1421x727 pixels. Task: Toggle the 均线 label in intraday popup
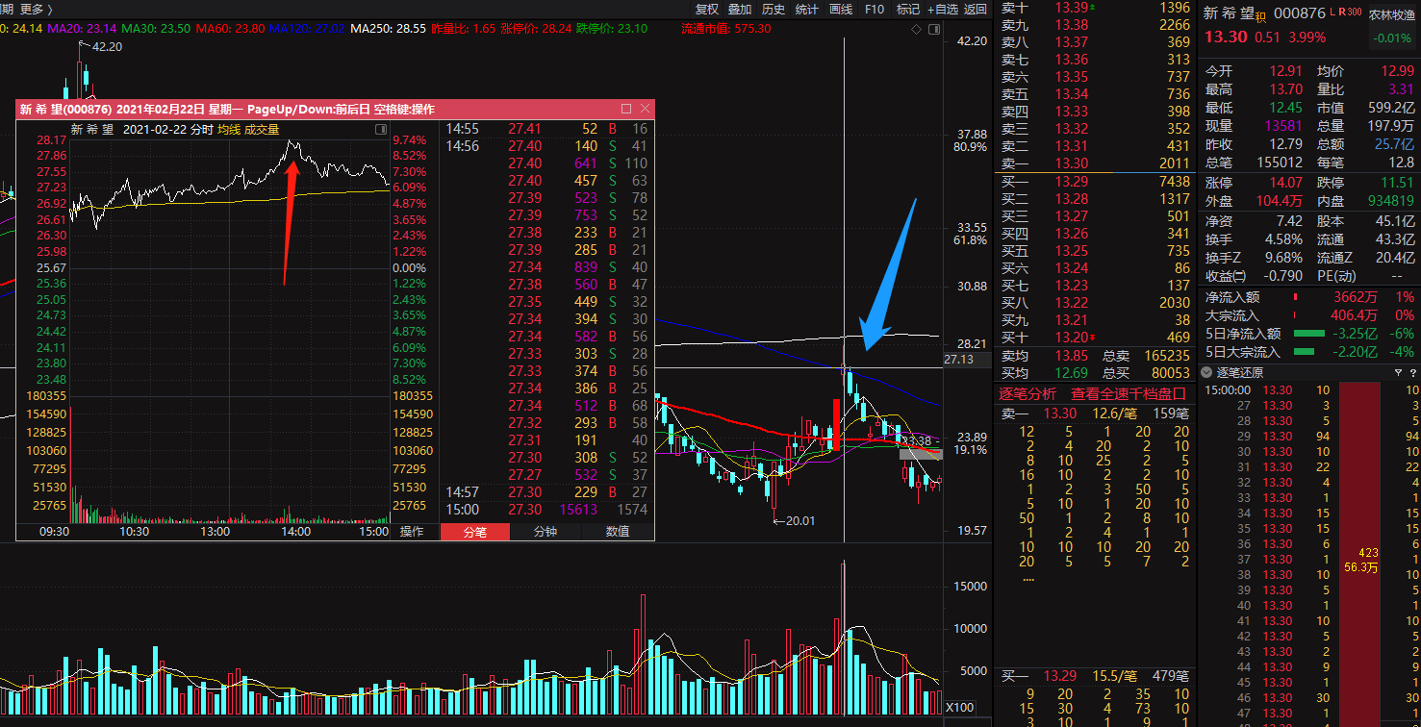pos(229,129)
